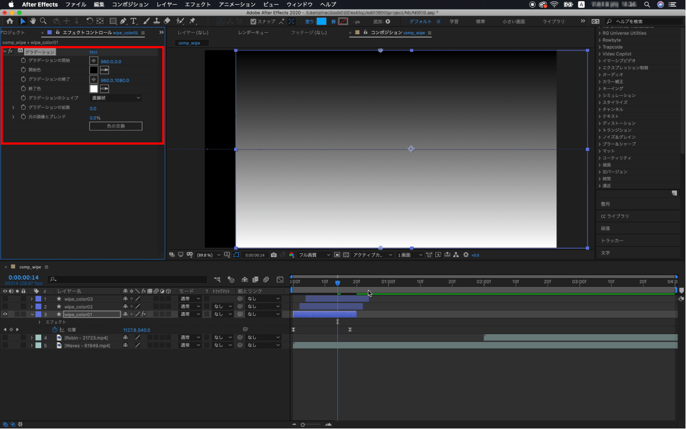Screen dimensions: 686x429
Task: Click the comp_wipe breadcrumb tab in viewer
Action: 189,43
